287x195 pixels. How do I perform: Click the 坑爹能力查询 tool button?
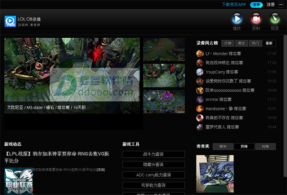click(x=154, y=185)
